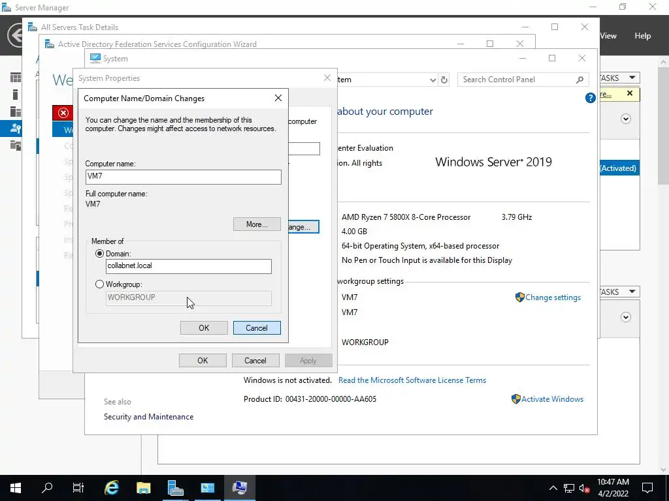This screenshot has height=501, width=669.
Task: Select the Domain radio button
Action: click(99, 254)
